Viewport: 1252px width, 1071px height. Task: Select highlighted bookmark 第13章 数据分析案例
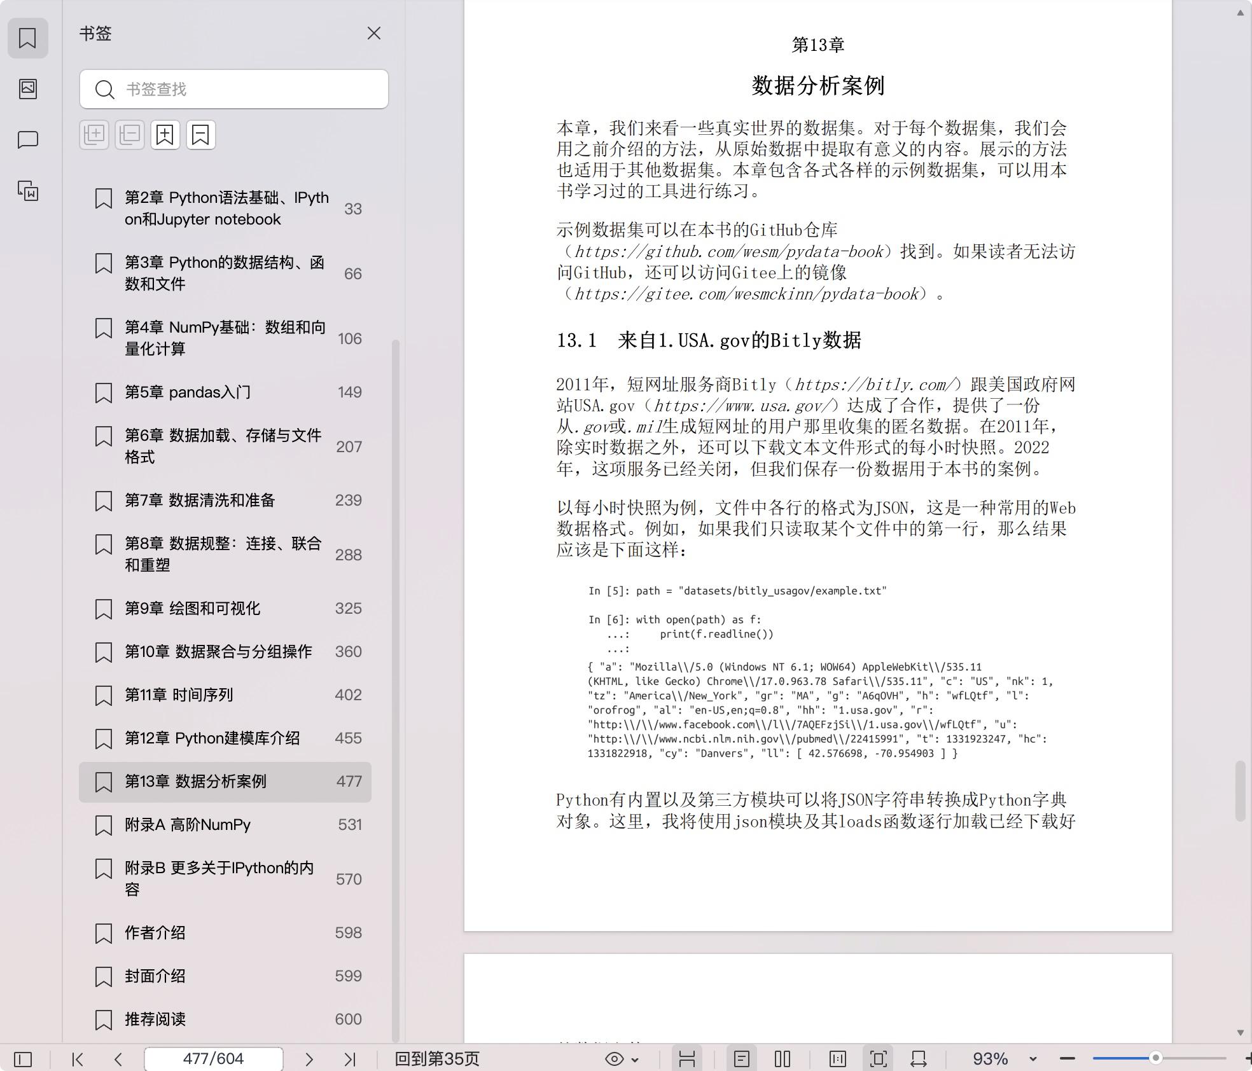225,782
